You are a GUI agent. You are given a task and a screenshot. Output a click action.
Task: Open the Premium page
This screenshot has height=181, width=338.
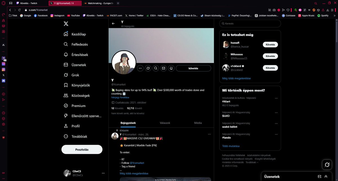75,106
